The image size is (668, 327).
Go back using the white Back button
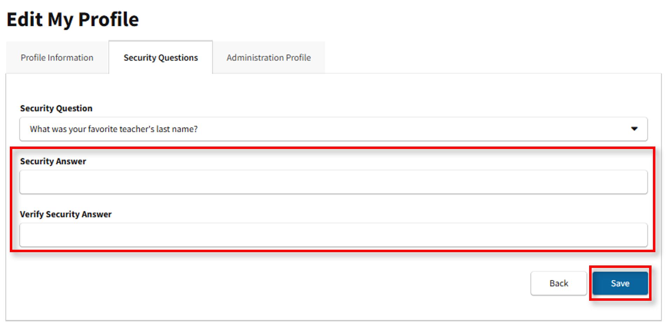point(558,283)
